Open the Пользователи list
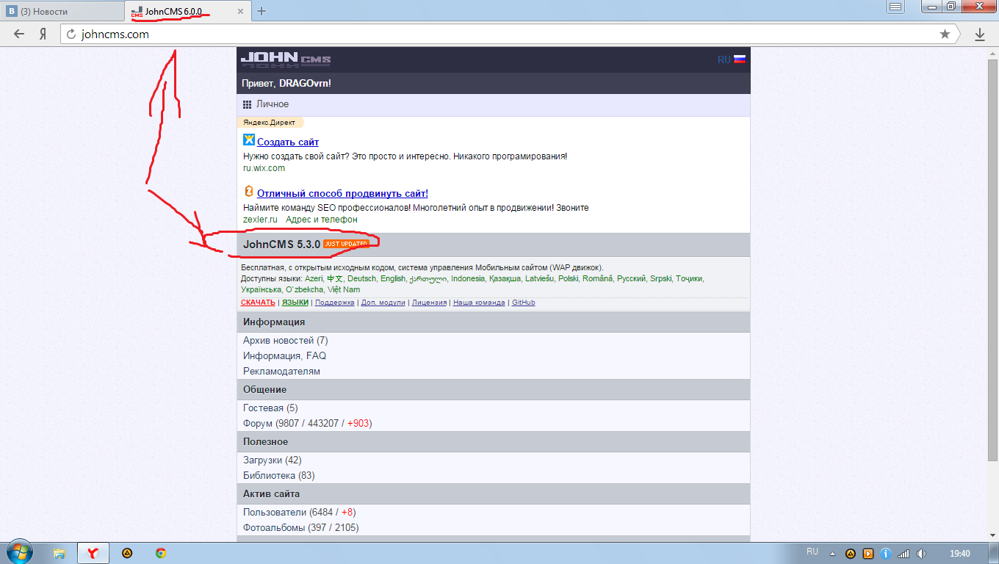Image resolution: width=999 pixels, height=564 pixels. pos(275,512)
